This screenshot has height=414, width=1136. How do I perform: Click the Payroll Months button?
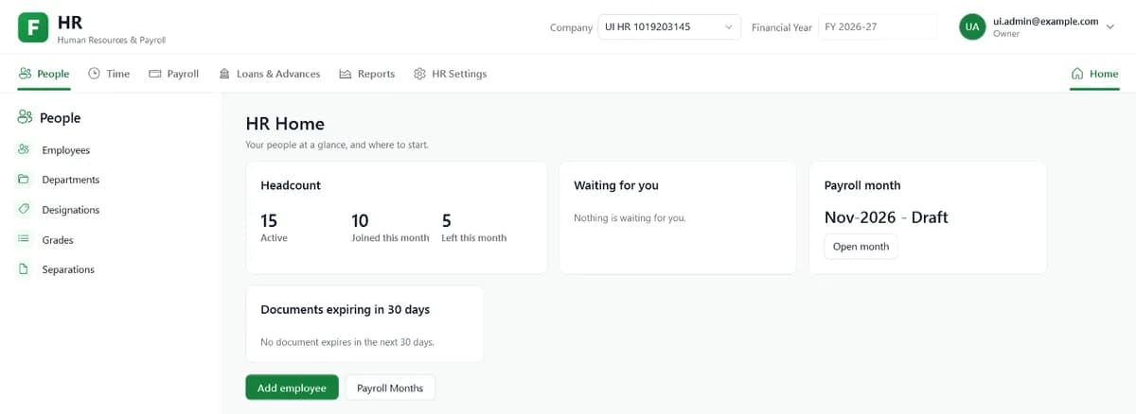point(390,388)
